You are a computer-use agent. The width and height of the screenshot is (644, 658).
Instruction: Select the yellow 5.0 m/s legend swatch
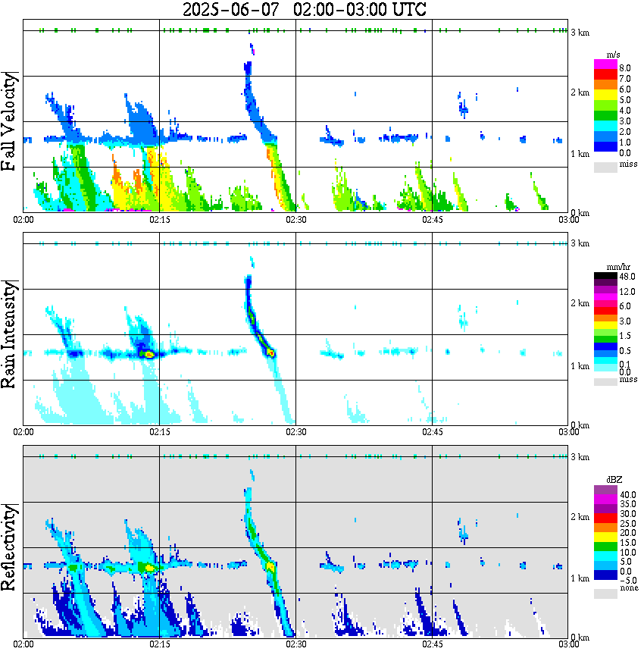tap(605, 96)
